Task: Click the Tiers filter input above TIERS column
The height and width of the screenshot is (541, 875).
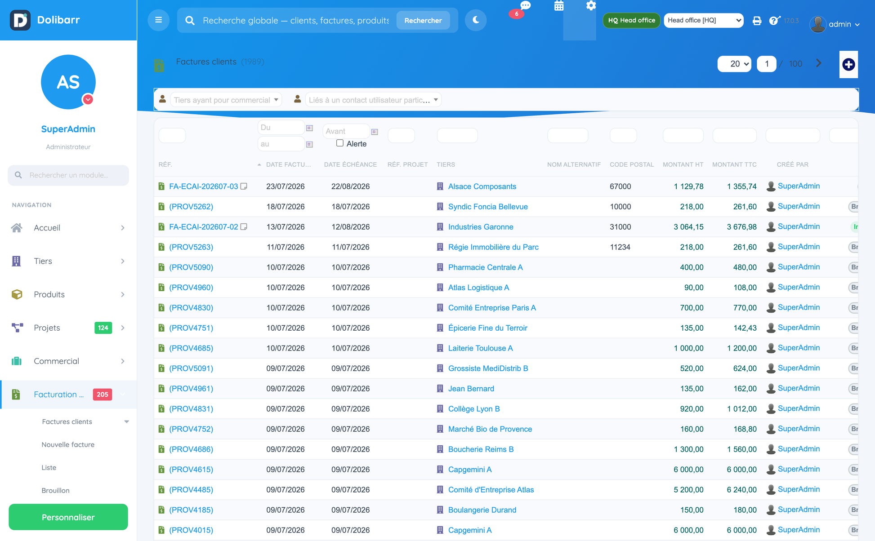Action: pos(457,135)
